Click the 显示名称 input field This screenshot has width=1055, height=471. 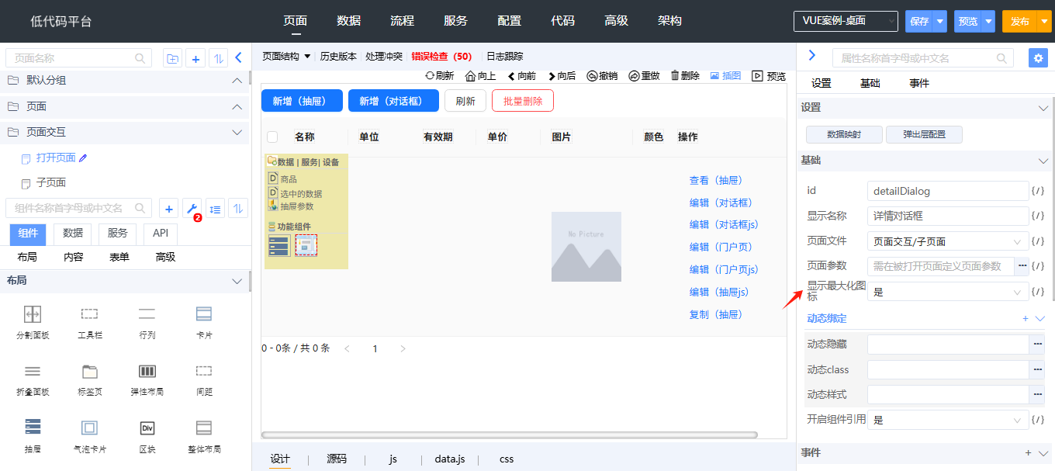tap(947, 216)
